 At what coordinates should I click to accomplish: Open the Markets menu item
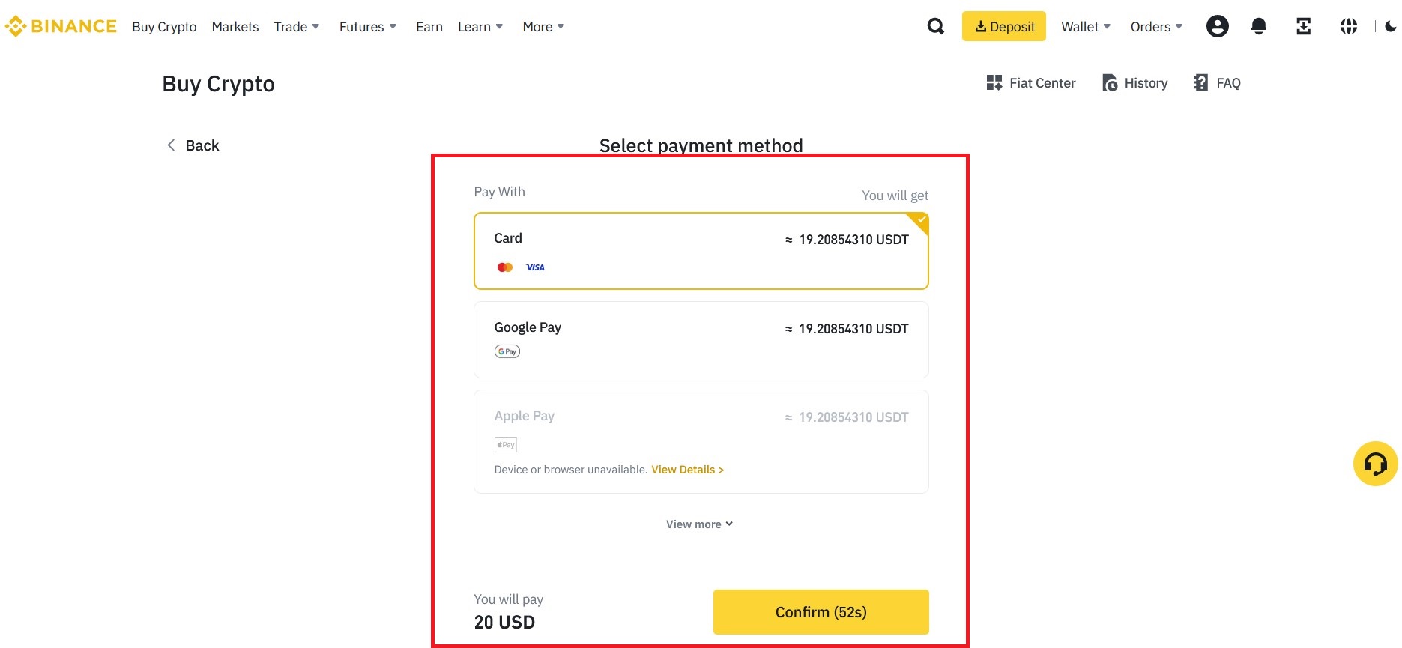pos(235,27)
